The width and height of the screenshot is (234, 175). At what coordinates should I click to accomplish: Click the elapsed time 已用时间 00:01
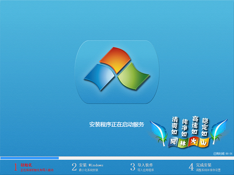click(x=223, y=153)
